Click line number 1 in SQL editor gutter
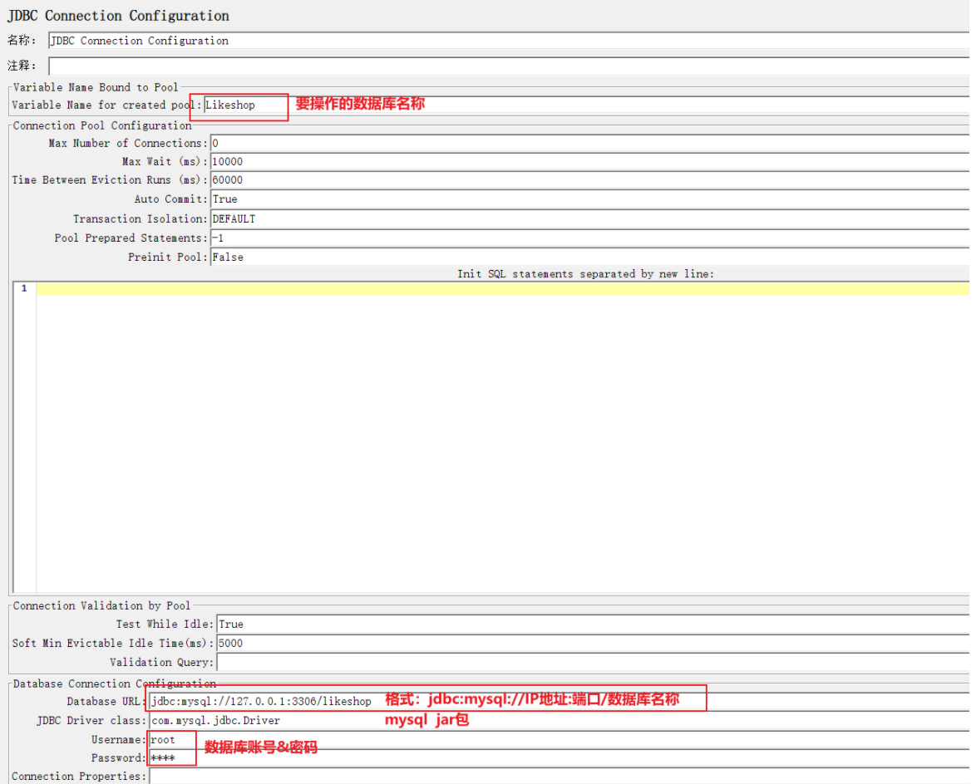Viewport: 976px width, 784px height. 24,289
